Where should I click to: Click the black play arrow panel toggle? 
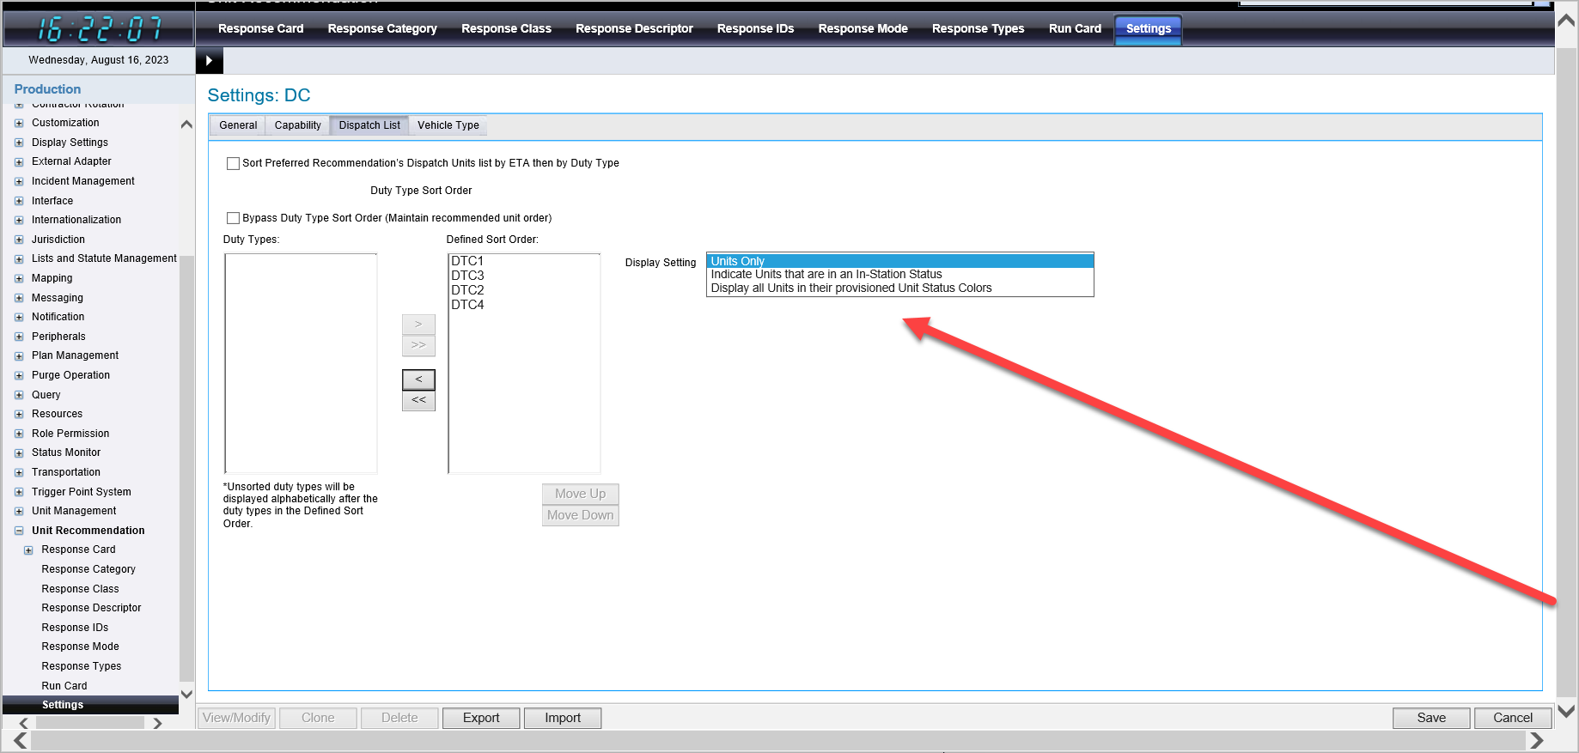209,61
